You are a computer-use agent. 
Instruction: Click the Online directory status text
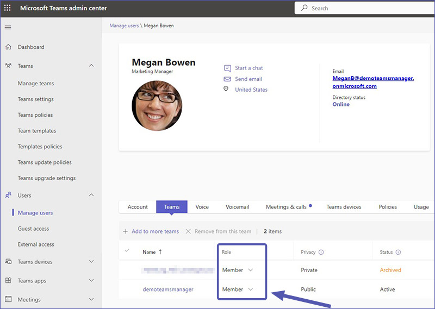[x=341, y=104]
